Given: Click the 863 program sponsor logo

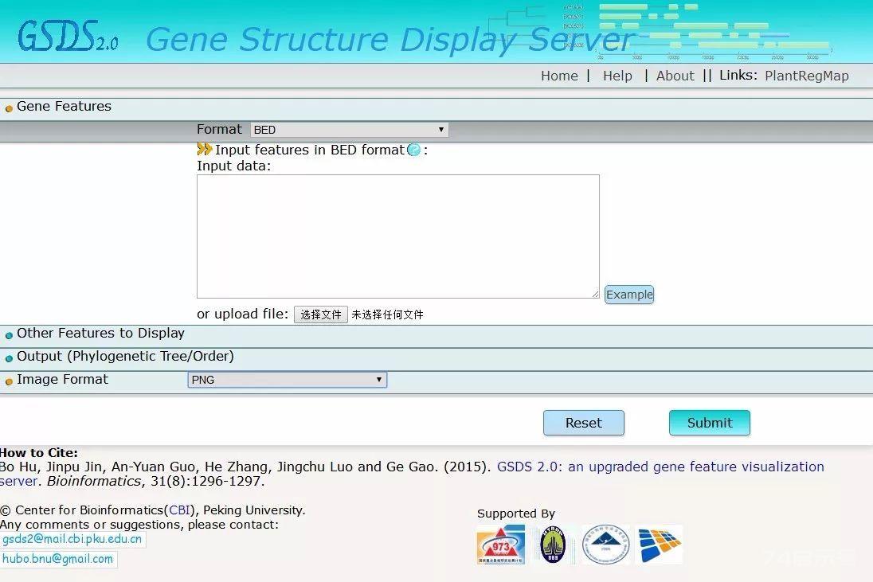Looking at the screenshot, I should tap(553, 545).
